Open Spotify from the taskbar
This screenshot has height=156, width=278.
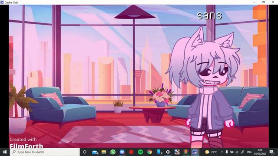coord(140,152)
